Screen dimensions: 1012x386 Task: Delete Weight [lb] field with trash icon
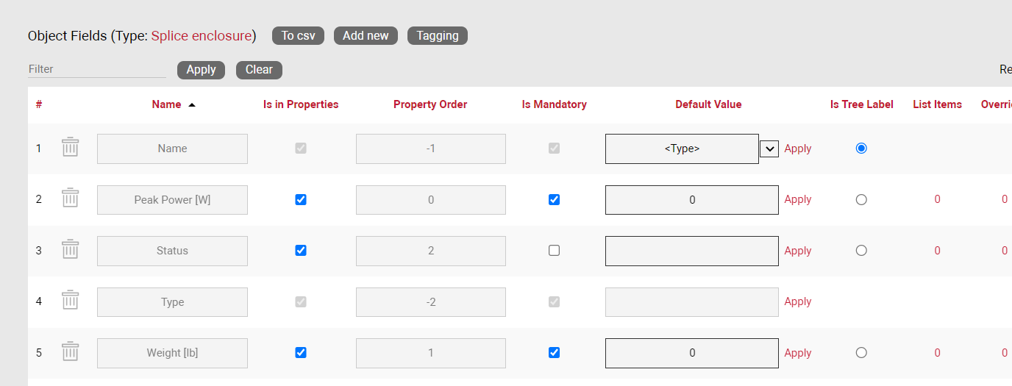point(70,352)
